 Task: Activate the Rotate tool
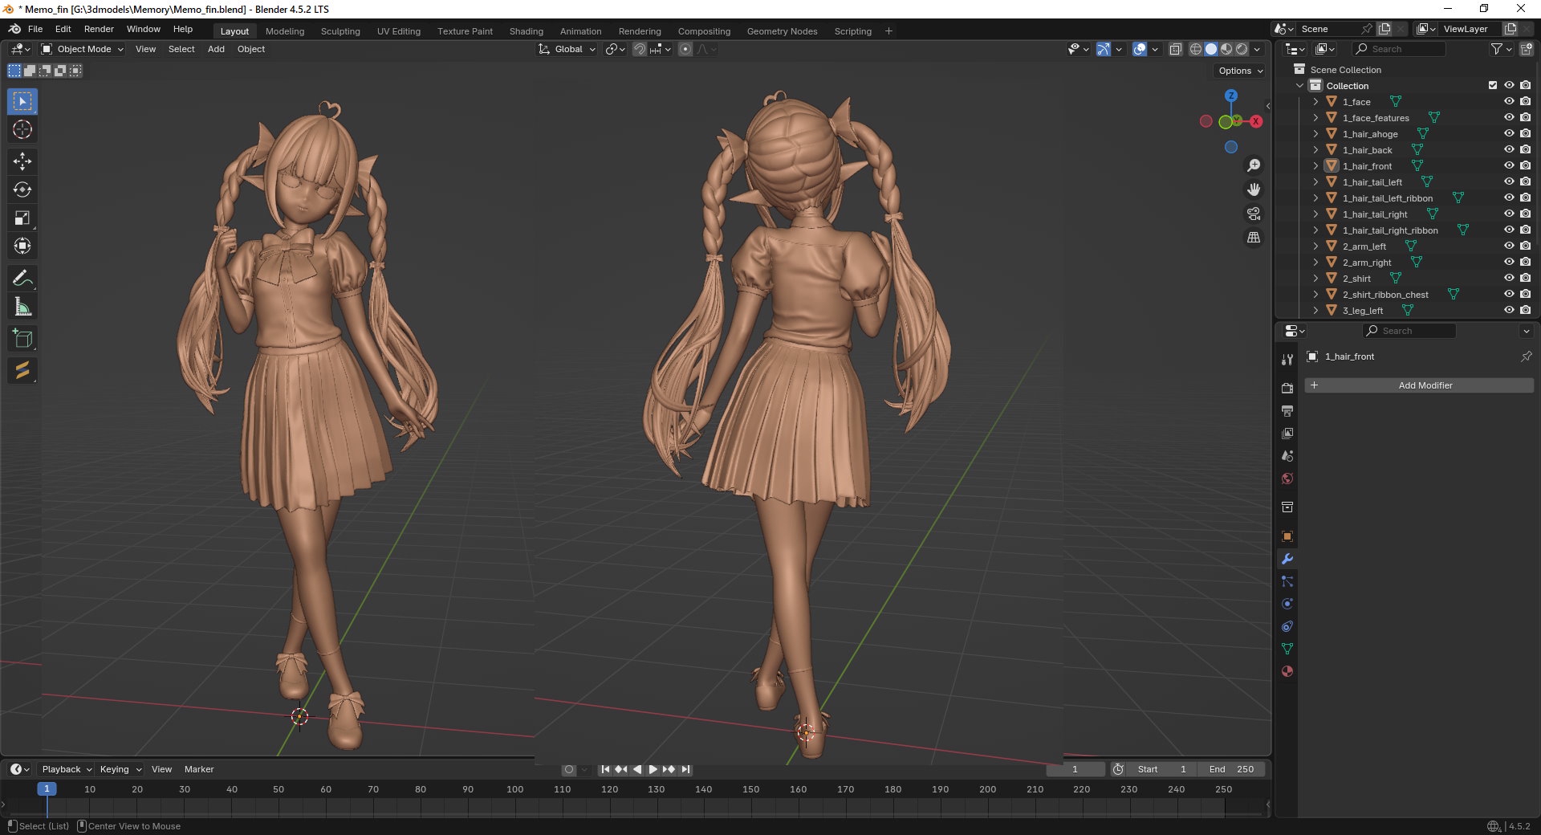[x=22, y=189]
